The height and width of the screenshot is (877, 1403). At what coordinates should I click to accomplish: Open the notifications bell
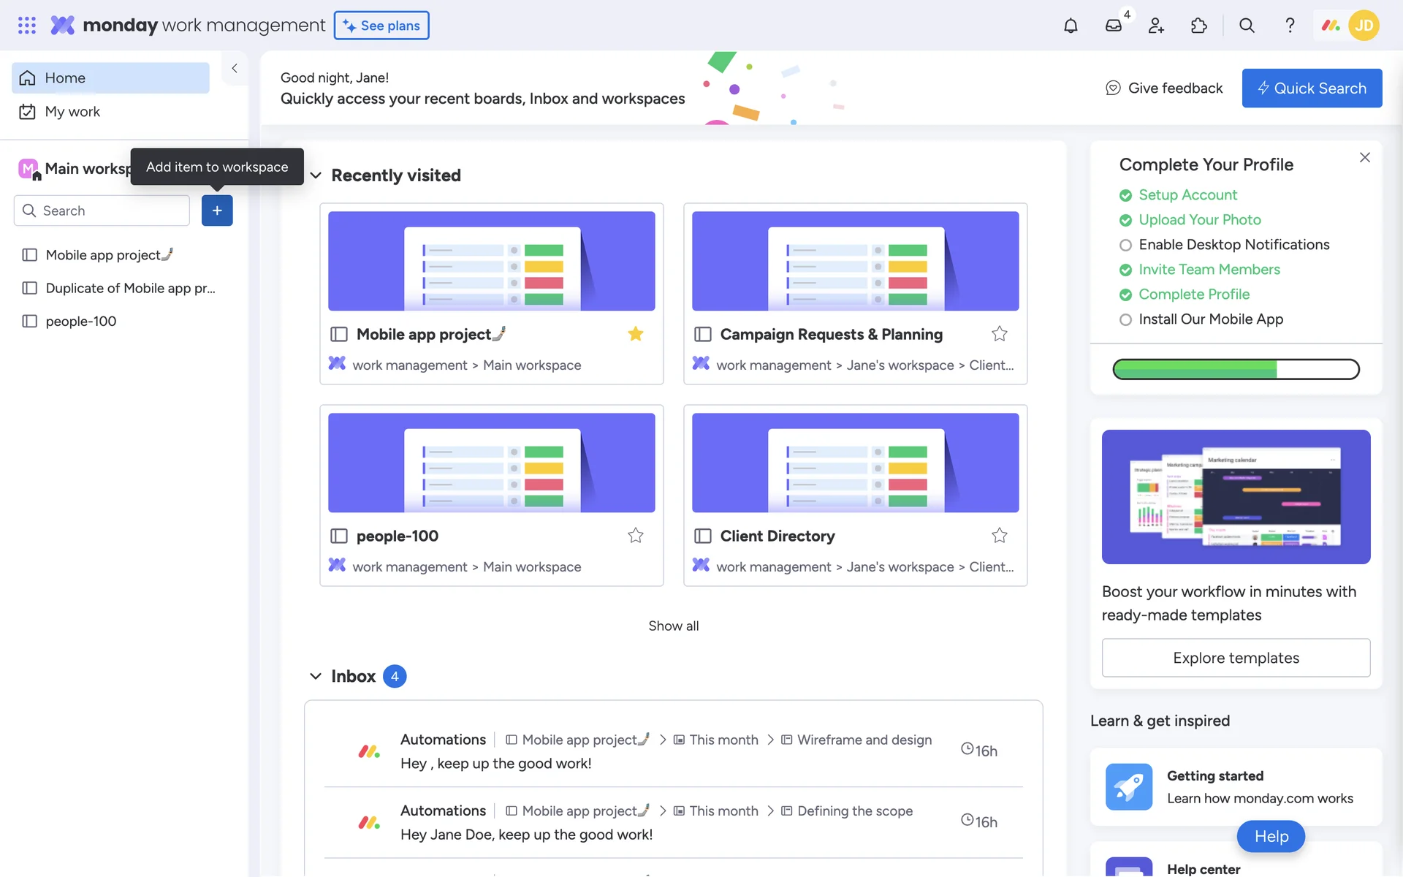[1071, 26]
